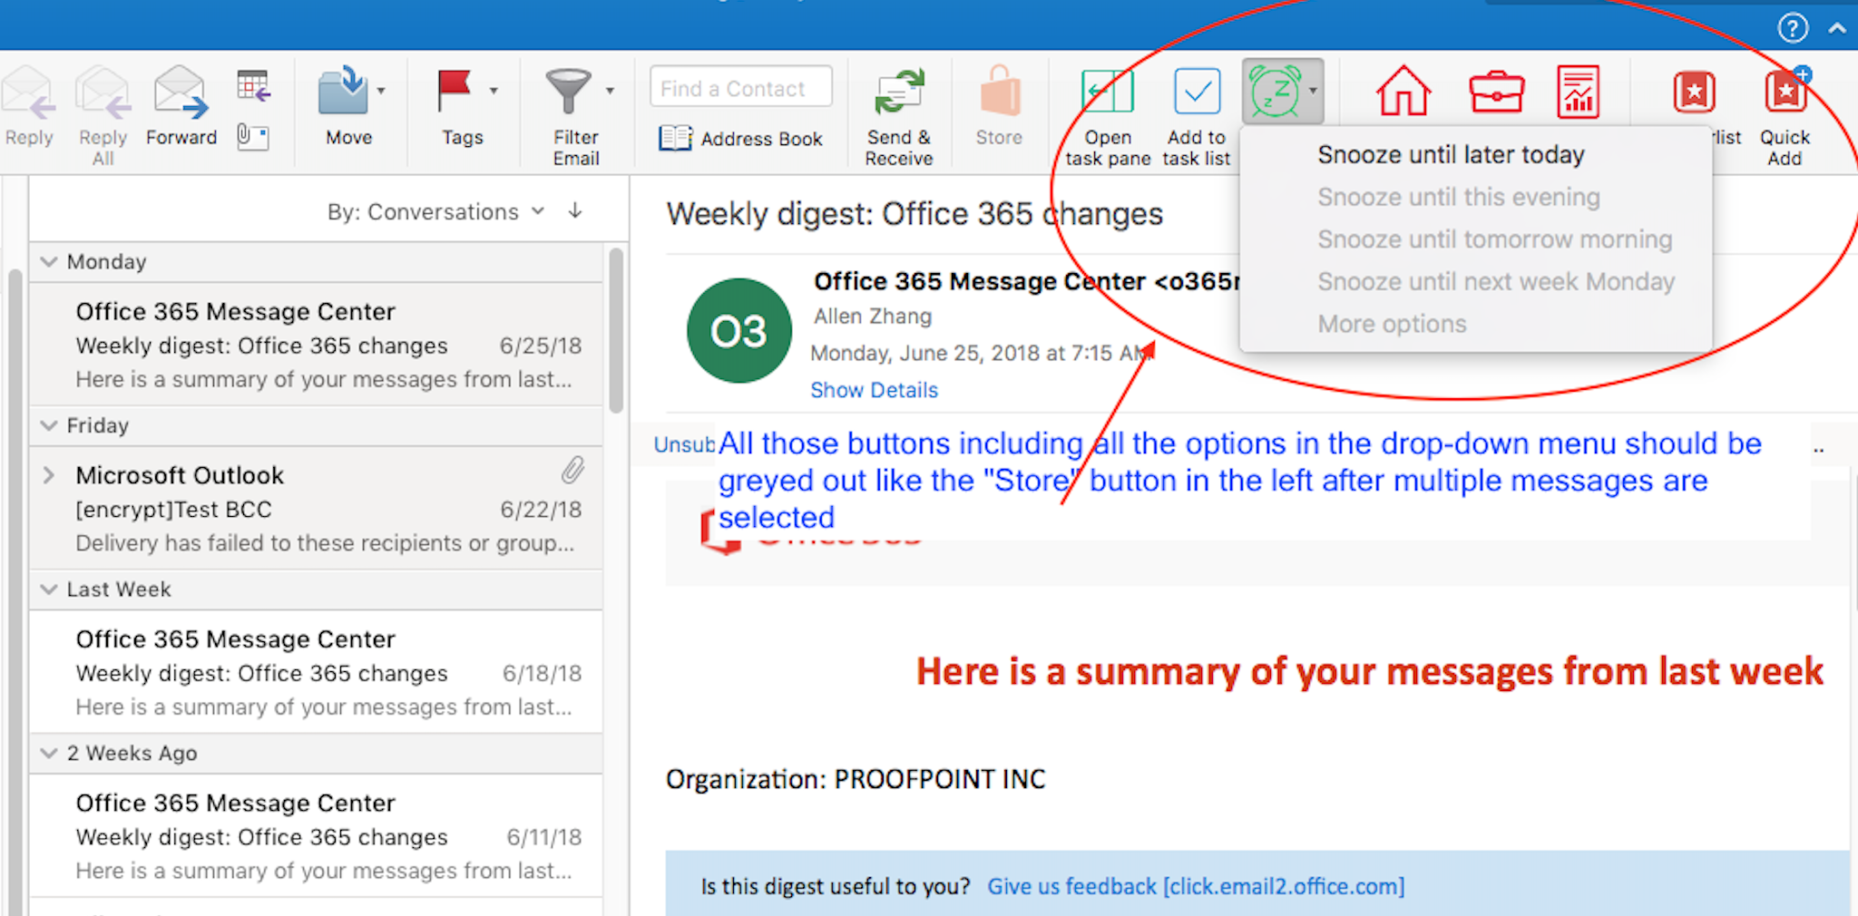Click the Add to task list checkmark

1197,91
